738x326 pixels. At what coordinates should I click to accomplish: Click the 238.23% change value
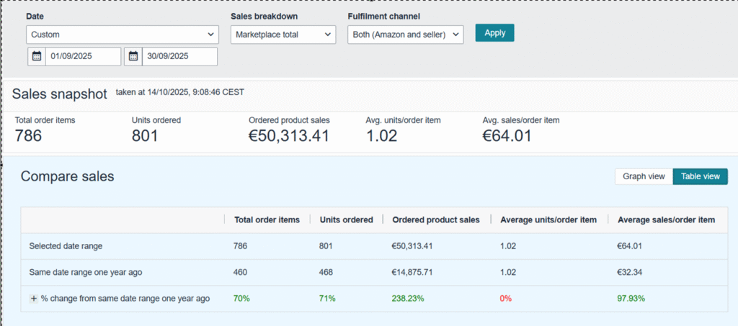pos(408,299)
